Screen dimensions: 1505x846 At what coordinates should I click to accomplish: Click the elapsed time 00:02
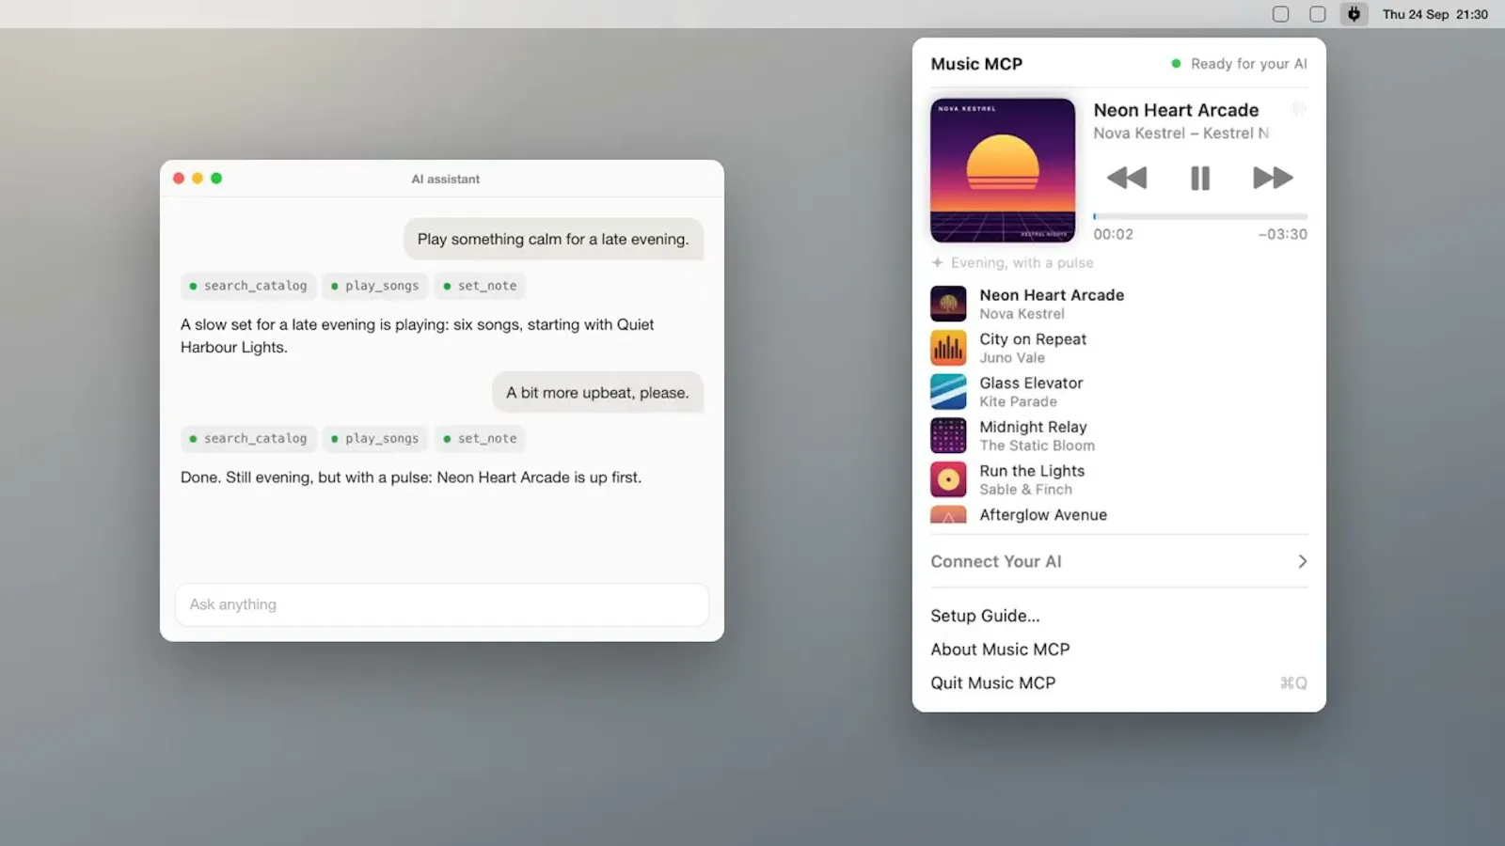point(1113,234)
